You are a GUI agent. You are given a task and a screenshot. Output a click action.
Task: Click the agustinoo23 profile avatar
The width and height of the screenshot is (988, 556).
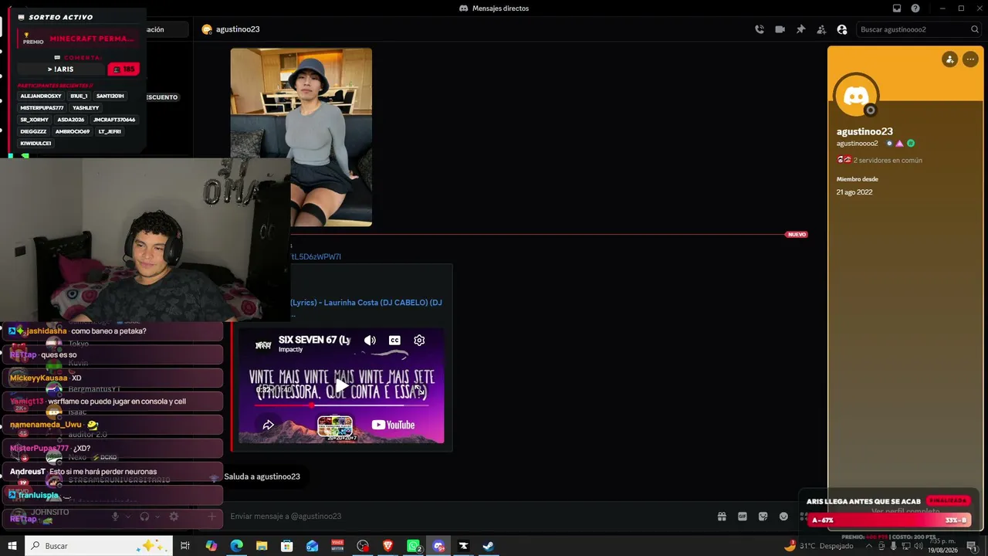856,96
